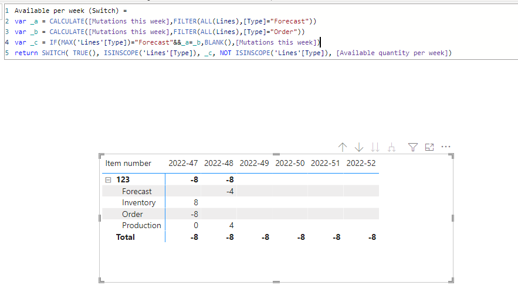This screenshot has height=302, width=518.
Task: Select the Order row label
Action: point(133,214)
